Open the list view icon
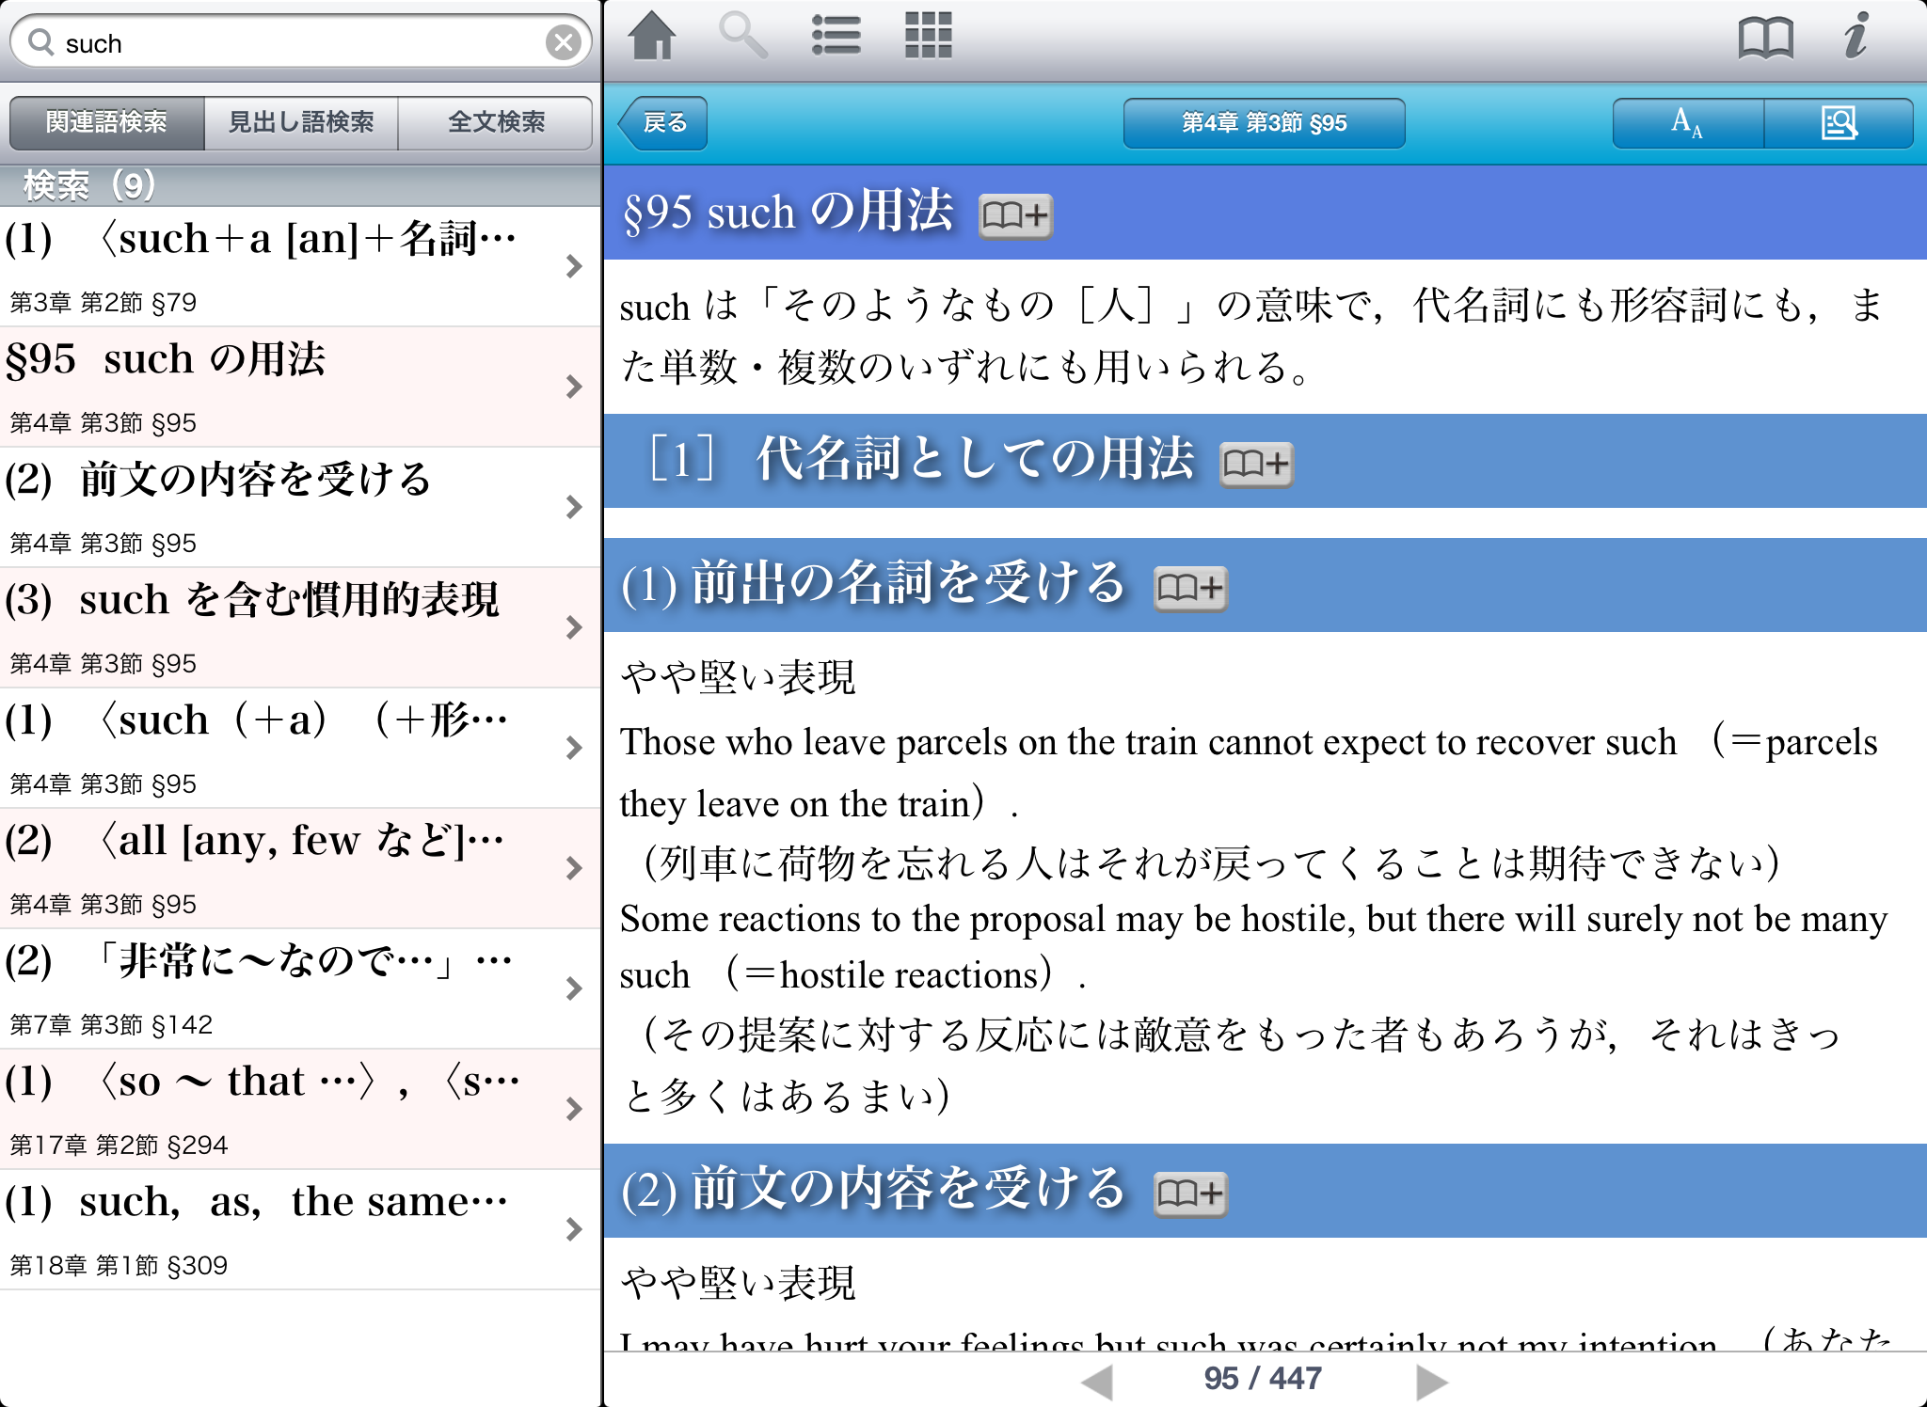This screenshot has height=1407, width=1927. (836, 38)
